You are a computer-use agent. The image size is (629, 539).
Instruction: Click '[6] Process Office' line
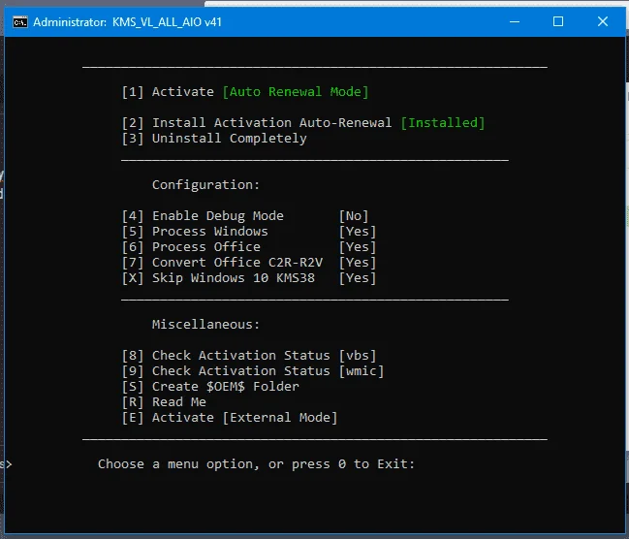pyautogui.click(x=191, y=247)
